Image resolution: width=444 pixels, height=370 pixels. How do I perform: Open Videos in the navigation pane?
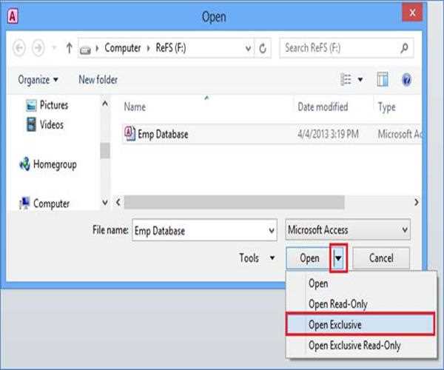click(45, 124)
